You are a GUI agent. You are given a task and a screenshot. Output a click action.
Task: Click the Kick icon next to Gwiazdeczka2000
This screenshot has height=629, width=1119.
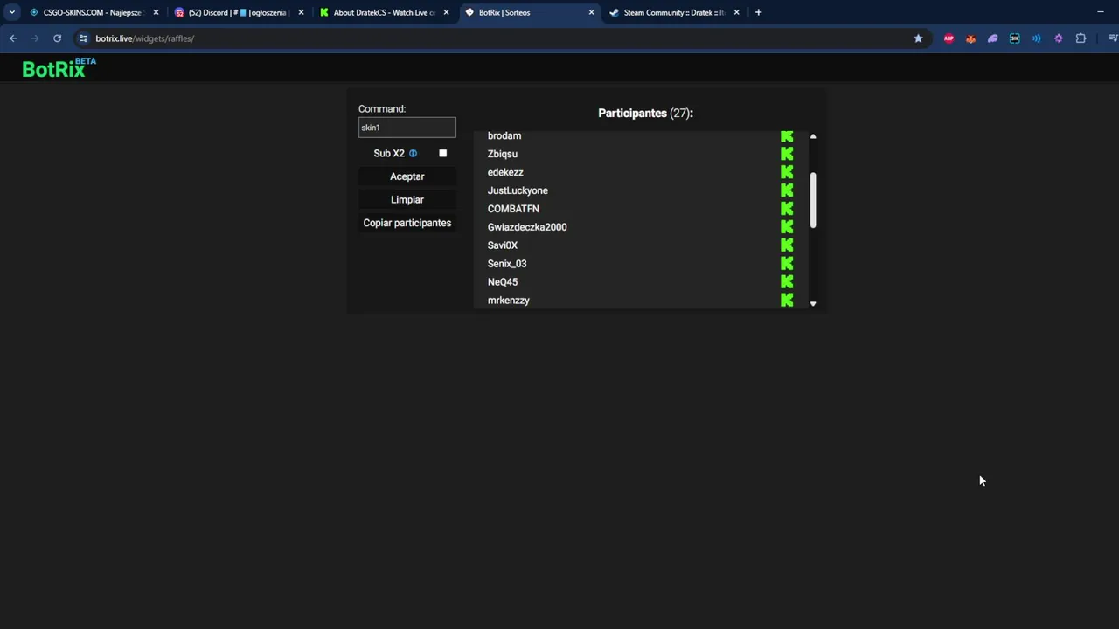tap(787, 227)
